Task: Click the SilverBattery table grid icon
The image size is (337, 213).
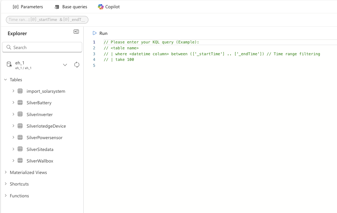Action: click(x=20, y=103)
